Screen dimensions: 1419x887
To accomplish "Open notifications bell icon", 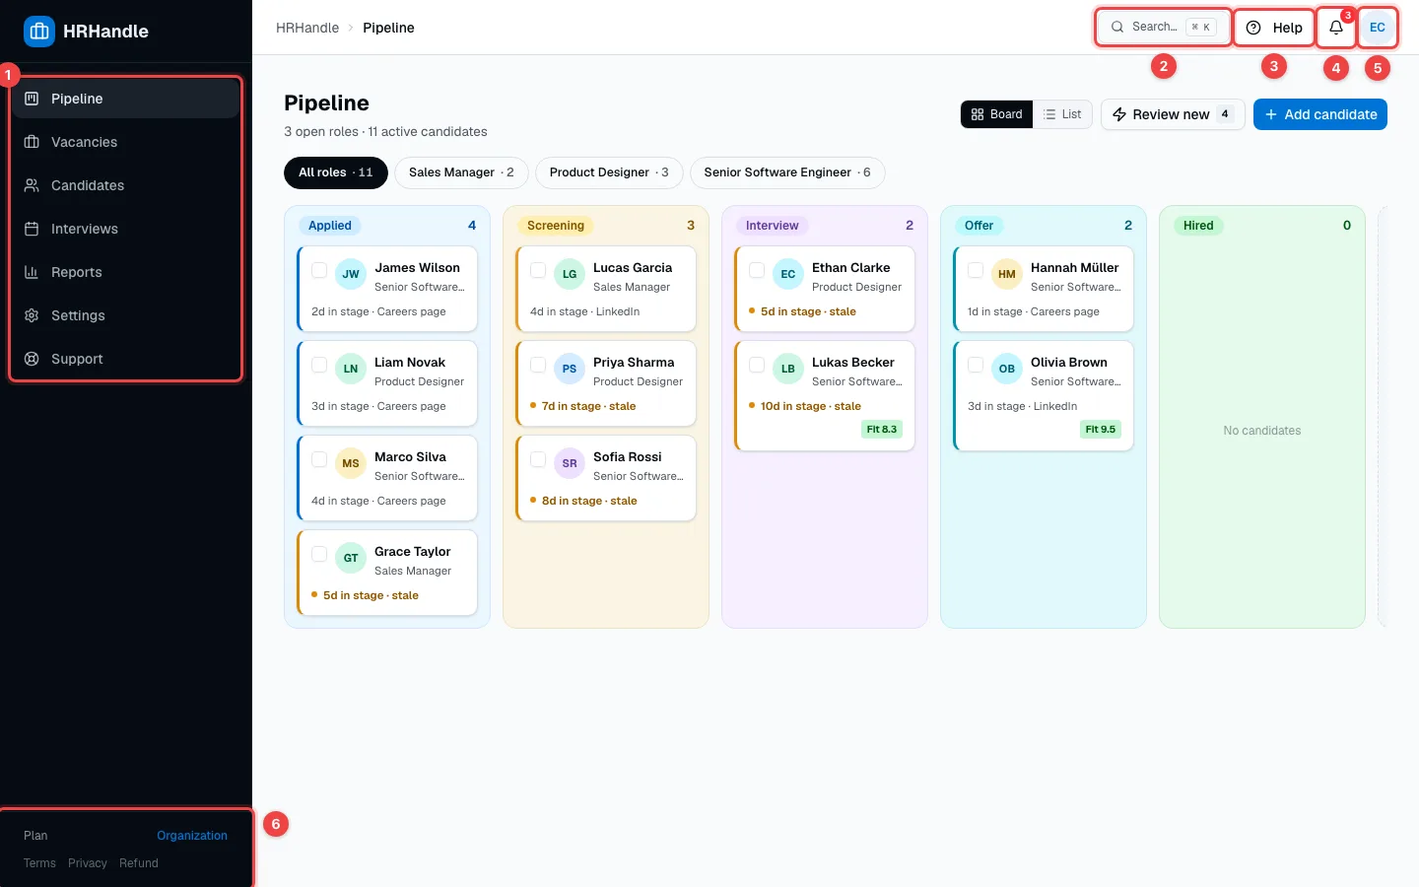I will click(1336, 28).
